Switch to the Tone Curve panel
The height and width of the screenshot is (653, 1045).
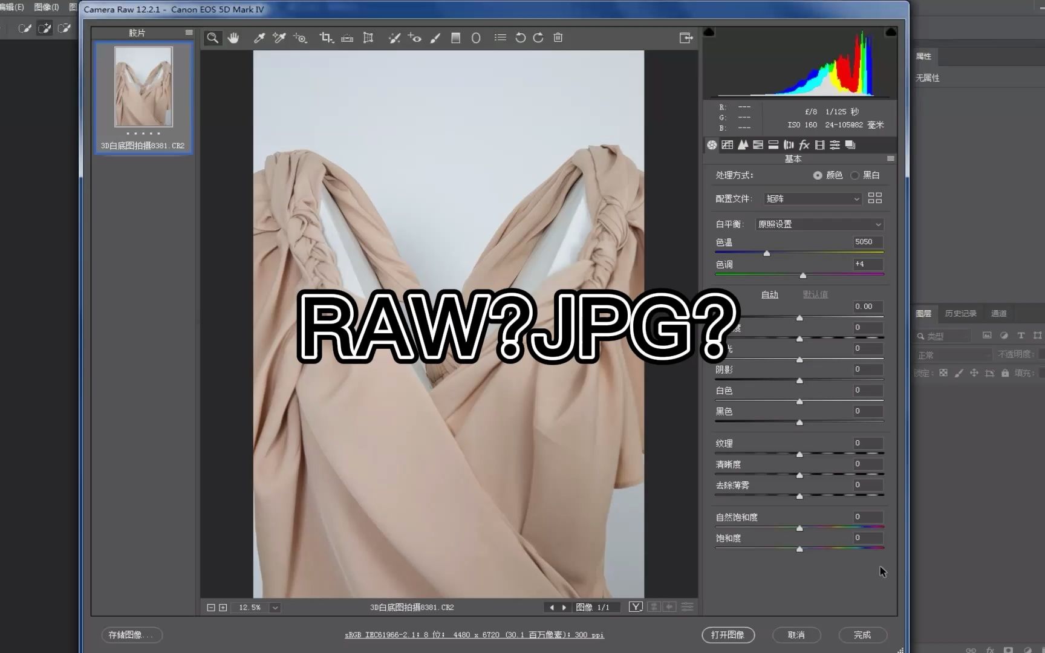click(727, 145)
